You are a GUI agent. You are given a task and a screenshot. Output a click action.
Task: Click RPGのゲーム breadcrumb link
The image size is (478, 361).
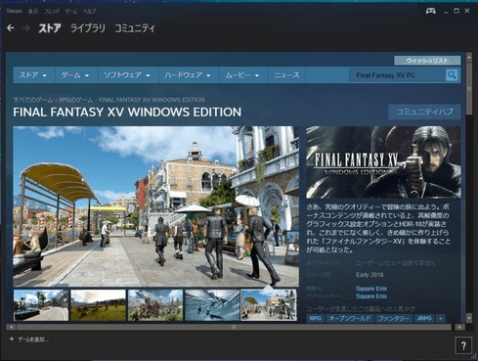click(x=75, y=100)
